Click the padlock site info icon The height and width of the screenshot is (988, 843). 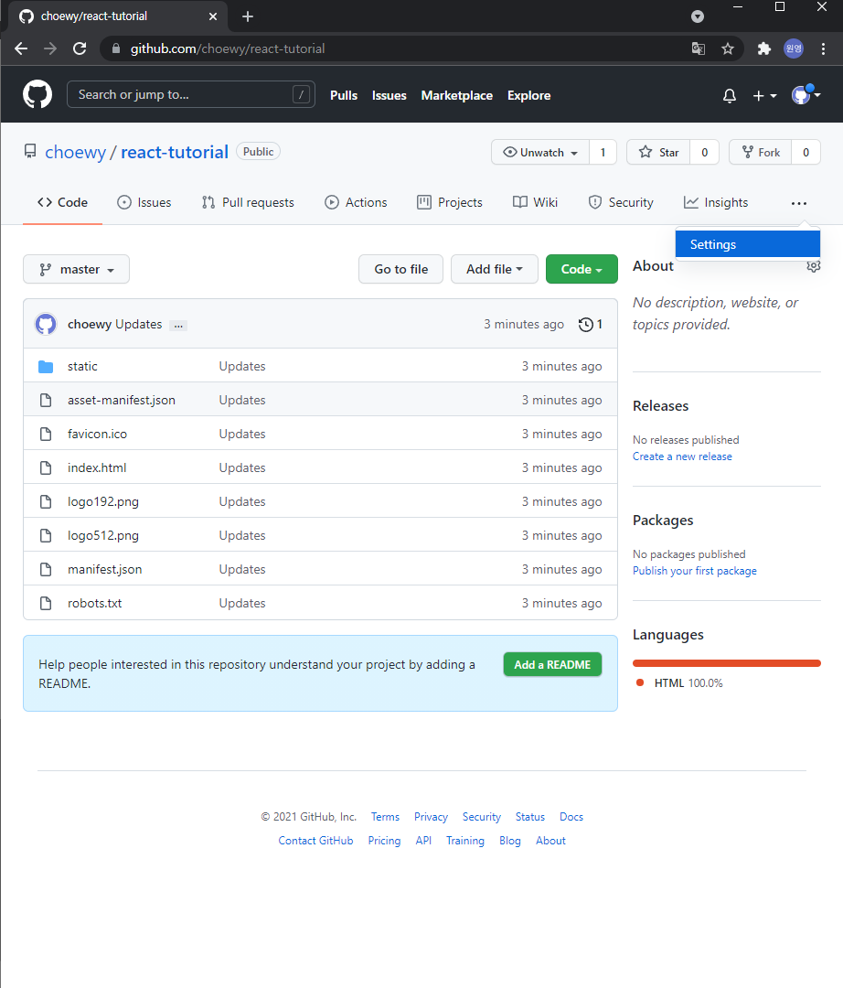point(116,48)
